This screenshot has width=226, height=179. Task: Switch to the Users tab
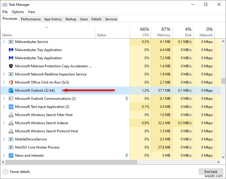(x=84, y=19)
